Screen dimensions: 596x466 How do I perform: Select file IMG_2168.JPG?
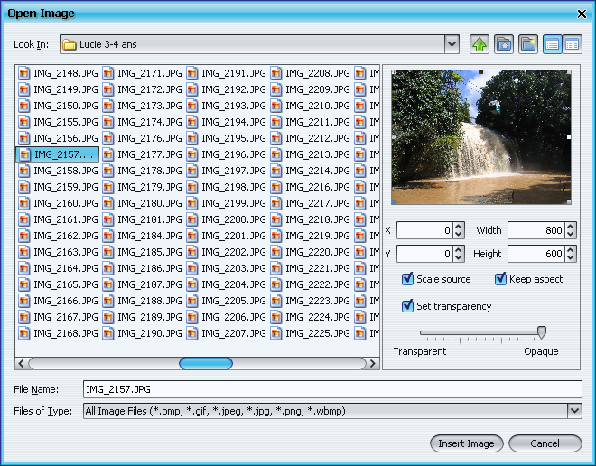(x=58, y=333)
